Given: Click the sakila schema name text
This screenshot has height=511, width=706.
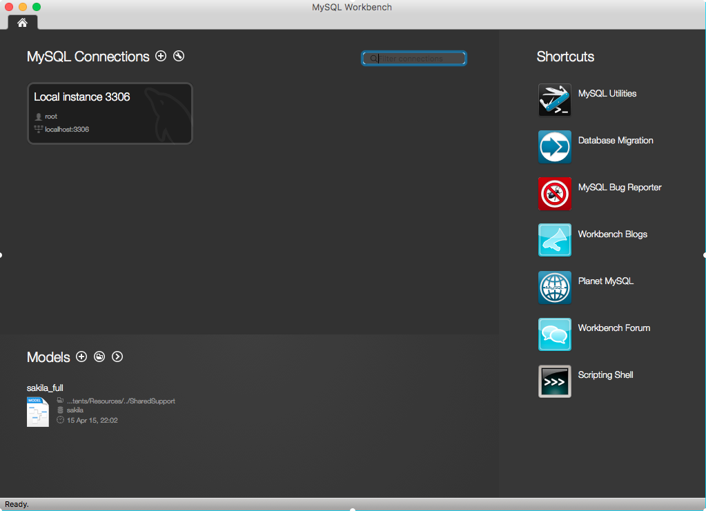Looking at the screenshot, I should [x=75, y=410].
